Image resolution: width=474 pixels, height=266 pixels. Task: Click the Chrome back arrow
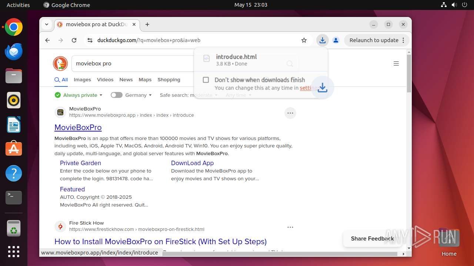point(47,40)
